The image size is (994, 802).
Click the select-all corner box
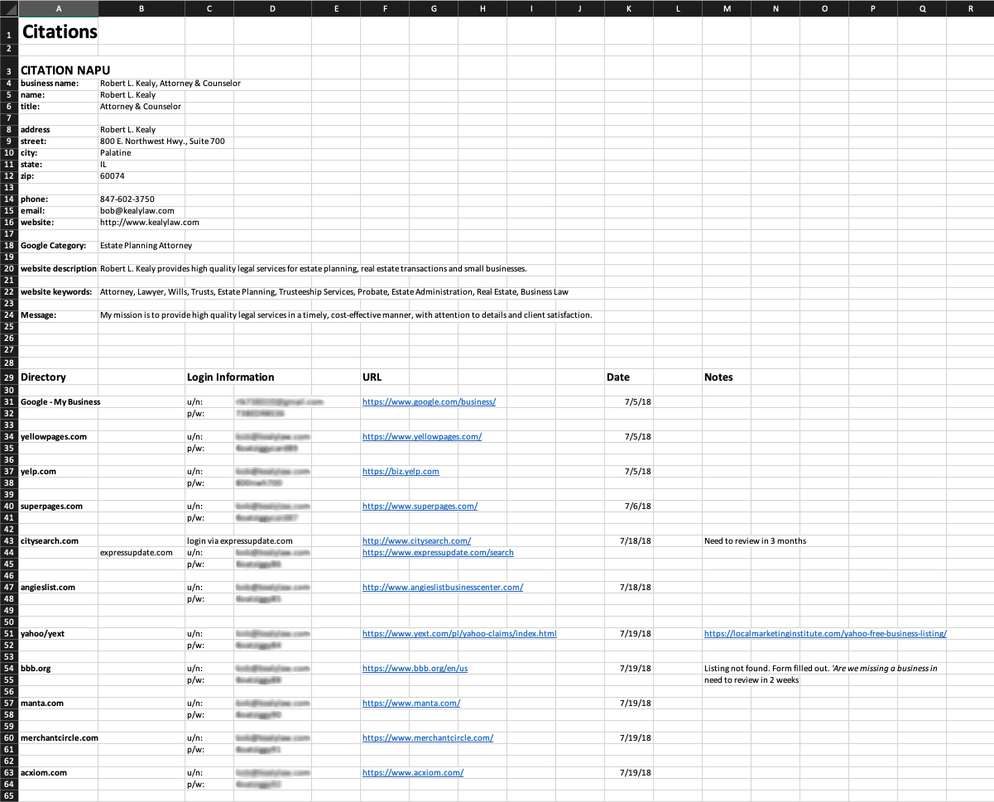coord(8,8)
